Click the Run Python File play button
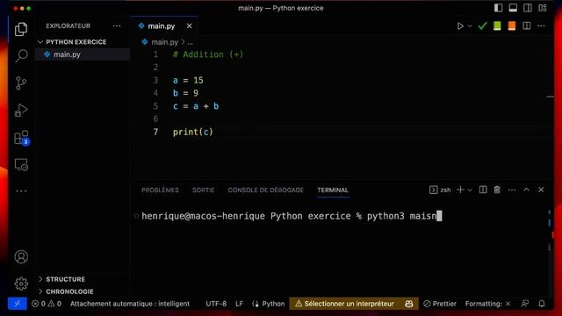This screenshot has height=316, width=562. 460,26
